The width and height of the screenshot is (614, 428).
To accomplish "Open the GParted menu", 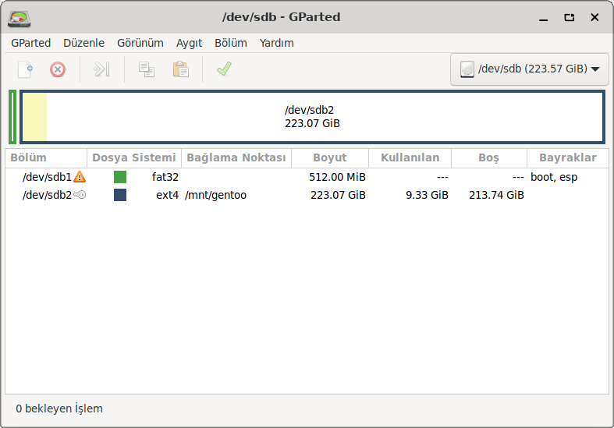I will [31, 43].
